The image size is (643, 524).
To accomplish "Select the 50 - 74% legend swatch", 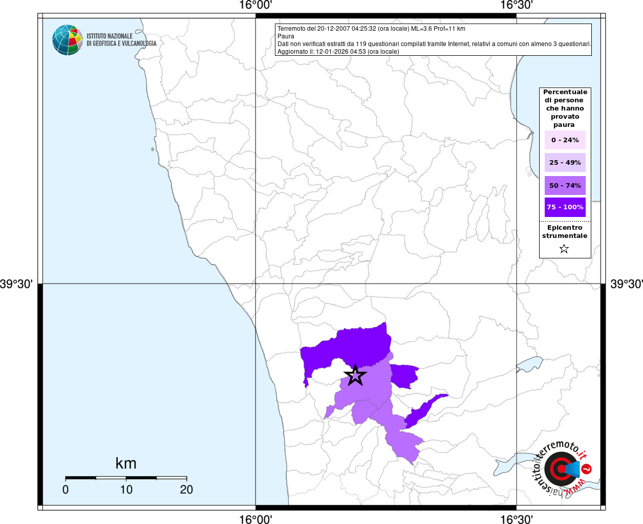I will pos(565,185).
